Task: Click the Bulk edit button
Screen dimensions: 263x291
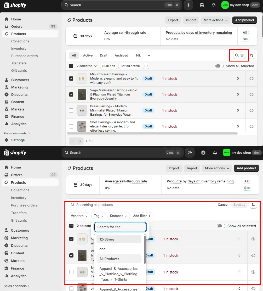Action: pos(108,66)
